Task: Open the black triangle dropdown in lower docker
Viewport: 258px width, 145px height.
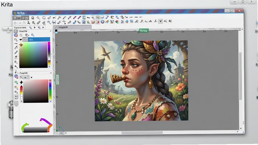Action: [31, 77]
